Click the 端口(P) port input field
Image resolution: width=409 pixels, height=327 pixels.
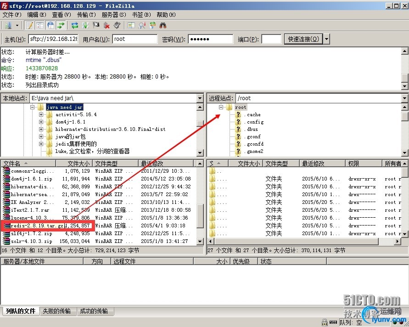(271, 39)
